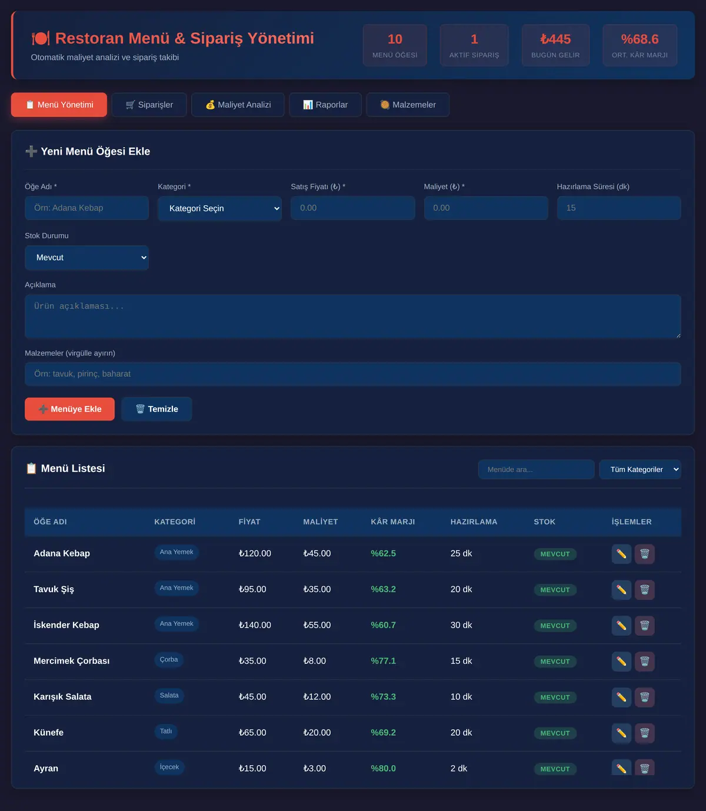Edit the İskender Kebap row
The width and height of the screenshot is (706, 811).
pyautogui.click(x=621, y=626)
